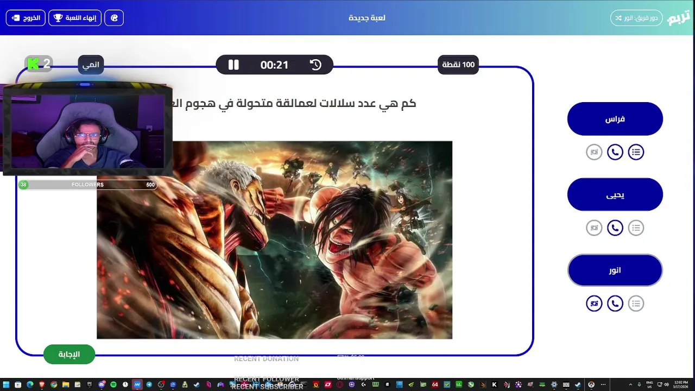Award points to team فراس
Image resolution: width=695 pixels, height=391 pixels.
pos(615,118)
